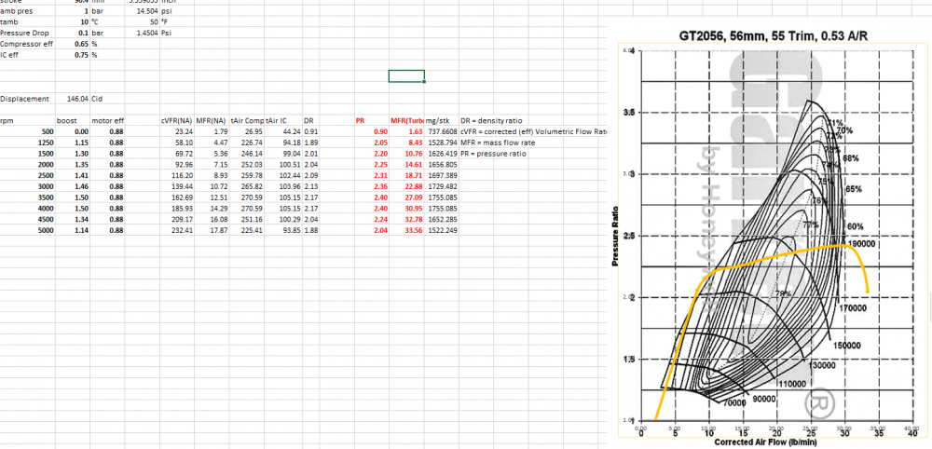Image resolution: width=932 pixels, height=449 pixels.
Task: Select the 'tamb' label cell
Action: click(x=28, y=22)
